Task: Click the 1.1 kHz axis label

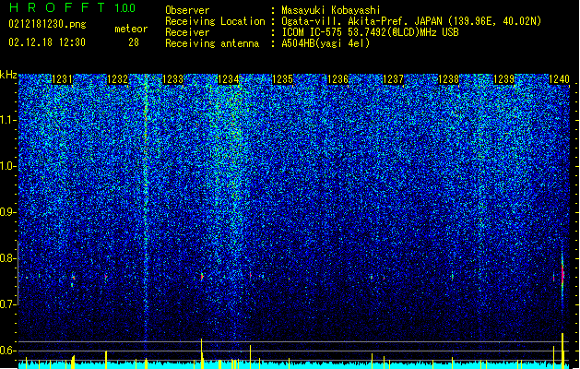Action: [x=8, y=120]
